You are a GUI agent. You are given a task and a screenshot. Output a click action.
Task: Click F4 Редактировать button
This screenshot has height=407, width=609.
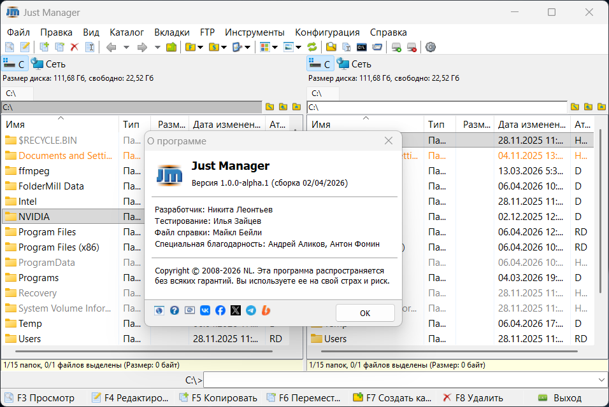tap(131, 397)
